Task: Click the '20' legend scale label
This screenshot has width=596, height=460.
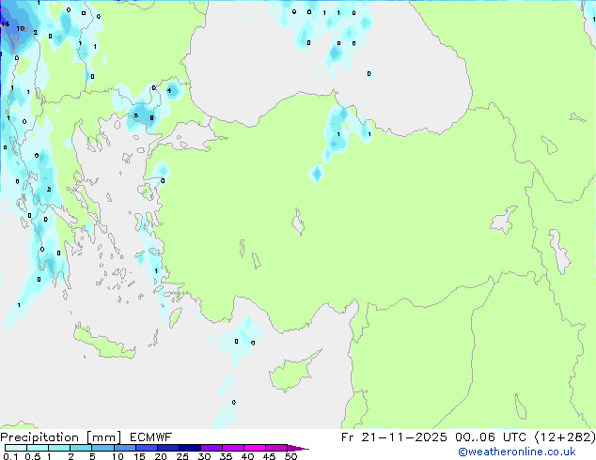Action: tap(161, 456)
